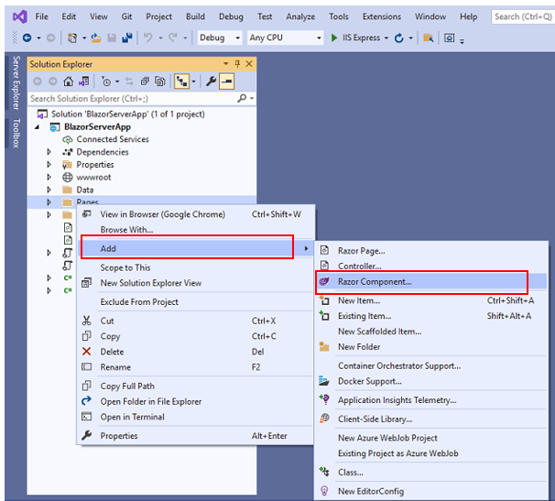The height and width of the screenshot is (501, 555).
Task: Click the Properties wrench icon in Solution Explorer toolbar
Action: click(x=211, y=82)
